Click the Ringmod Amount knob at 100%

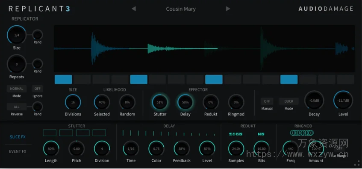(316, 148)
